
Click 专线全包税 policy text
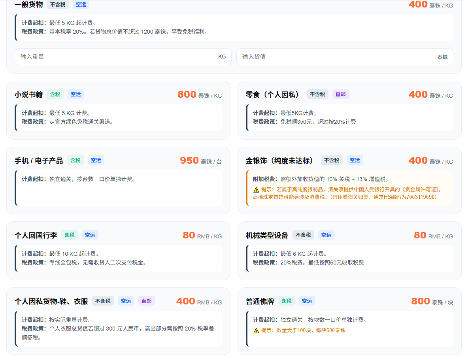pos(98,263)
